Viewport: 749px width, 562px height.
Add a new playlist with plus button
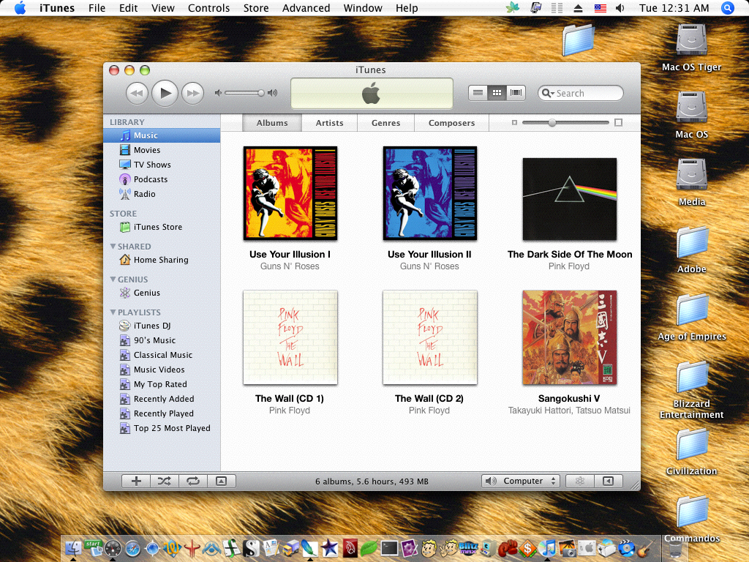tap(135, 481)
